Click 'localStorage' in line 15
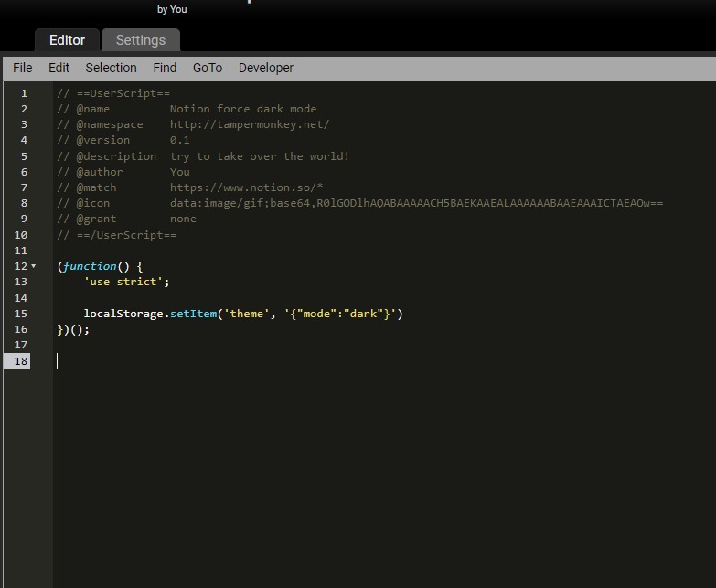The image size is (716, 588). coord(123,314)
